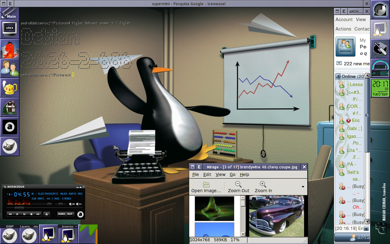Click the Eric contact in aMSN list

click(356, 120)
